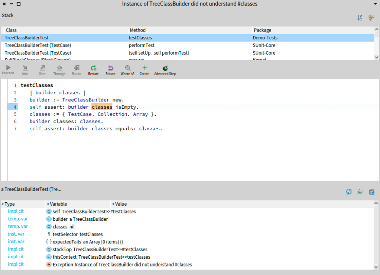Step Into the current message send
Viewport: 380px width, 275px height.
[x=25, y=70]
